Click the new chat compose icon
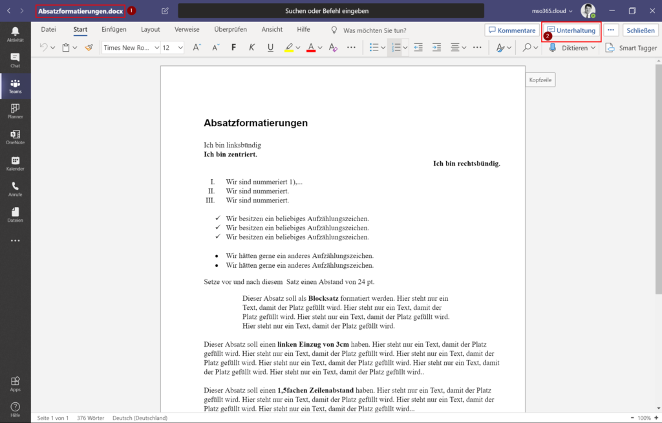Viewport: 662px width, 423px height. pos(165,11)
